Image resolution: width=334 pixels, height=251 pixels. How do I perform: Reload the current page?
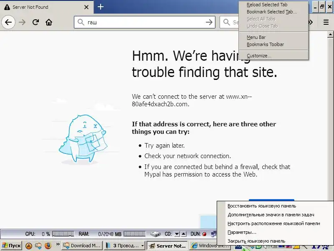point(35,22)
